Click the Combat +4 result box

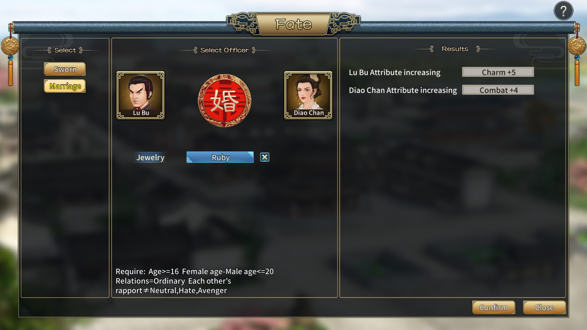(x=498, y=90)
